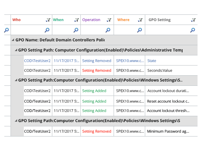Screen dimensions: 203x149
Task: Sort by the GPO Setting column header
Action: pyautogui.click(x=160, y=20)
